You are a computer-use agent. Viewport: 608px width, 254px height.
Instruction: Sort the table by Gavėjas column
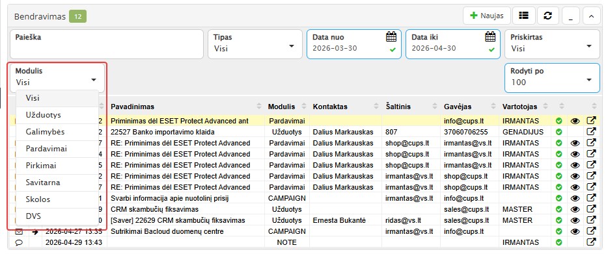coord(469,107)
